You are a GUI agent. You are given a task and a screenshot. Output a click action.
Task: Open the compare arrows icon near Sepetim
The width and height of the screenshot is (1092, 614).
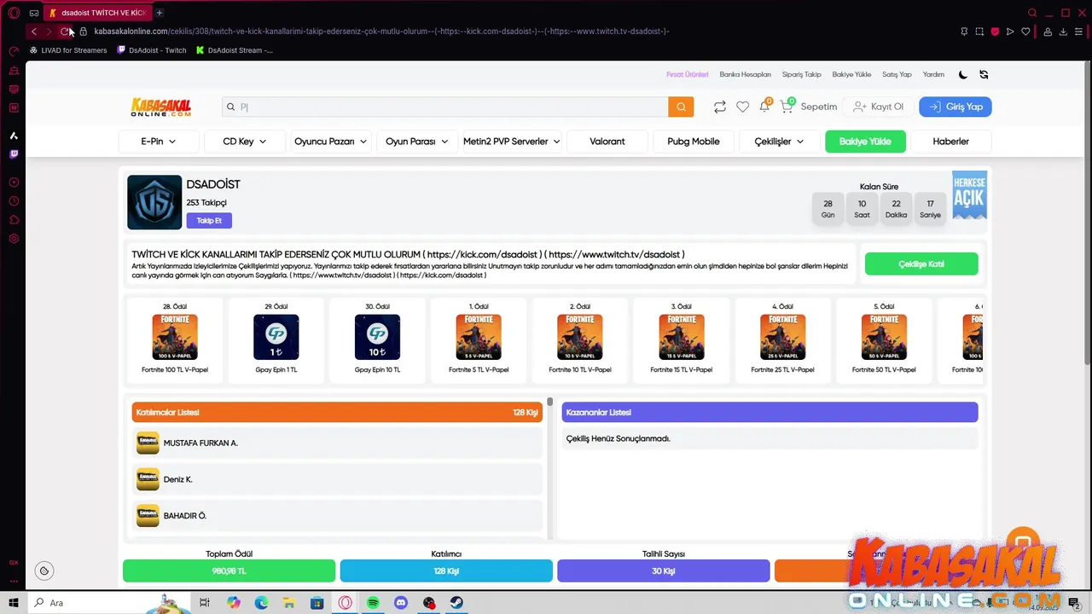point(720,107)
